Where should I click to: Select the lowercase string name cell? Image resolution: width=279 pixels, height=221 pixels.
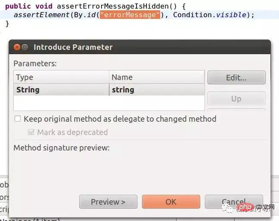click(157, 90)
